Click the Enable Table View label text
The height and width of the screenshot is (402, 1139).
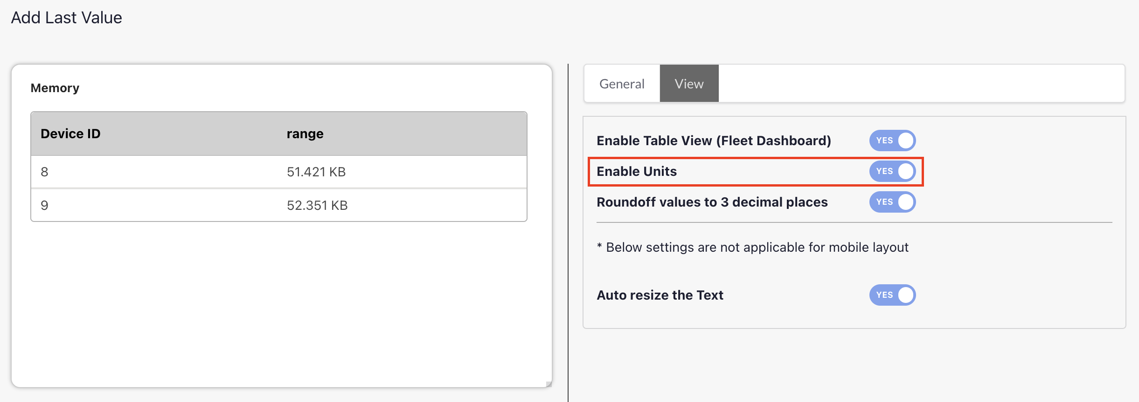[714, 141]
